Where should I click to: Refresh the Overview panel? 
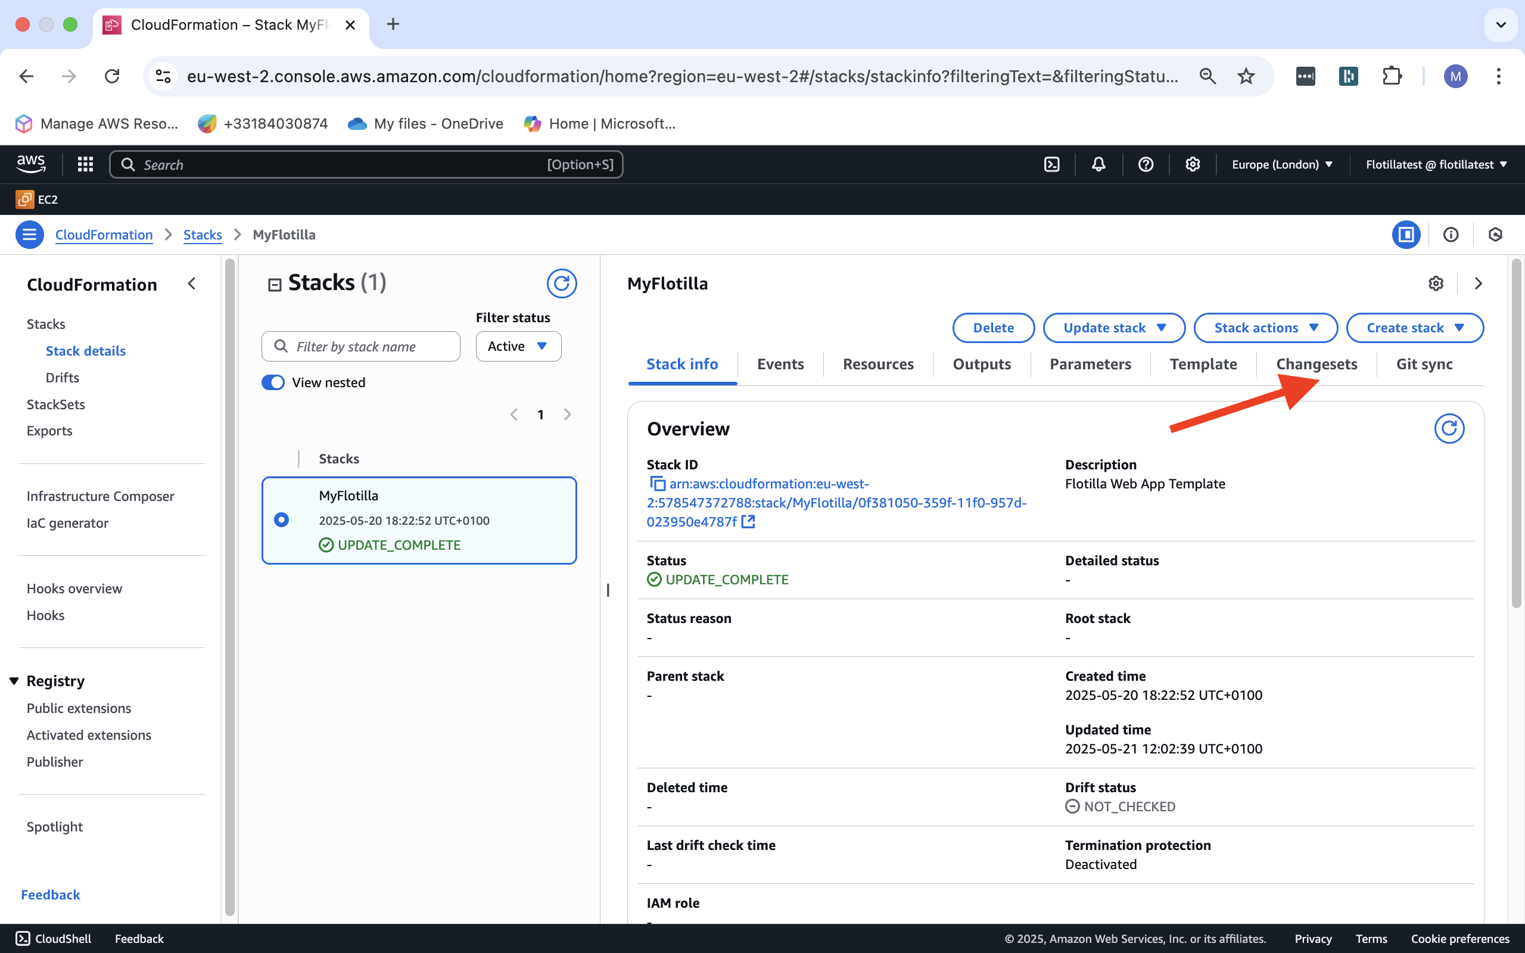tap(1449, 429)
